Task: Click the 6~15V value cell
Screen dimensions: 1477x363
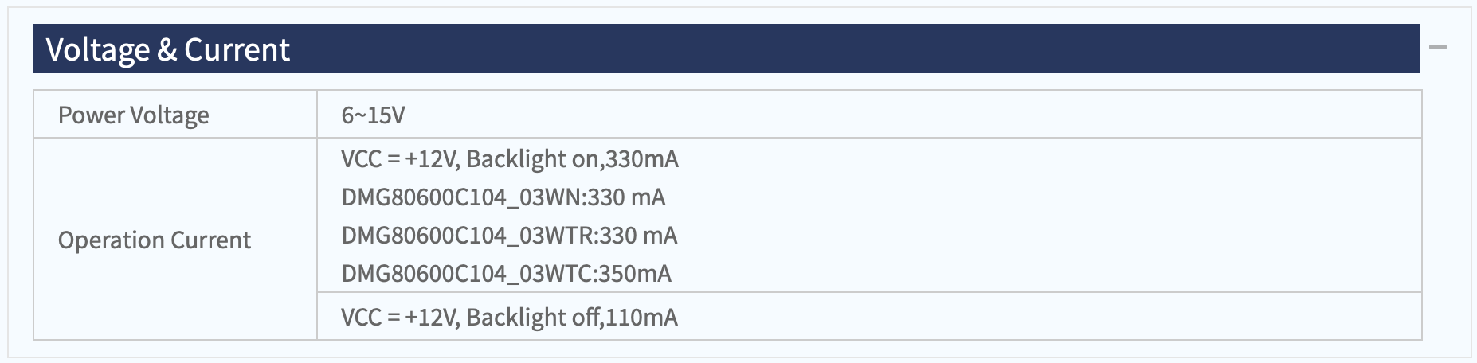Action: [869, 115]
